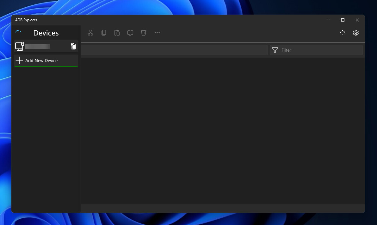
Task: Click the Cut scissors icon
Action: [x=90, y=33]
